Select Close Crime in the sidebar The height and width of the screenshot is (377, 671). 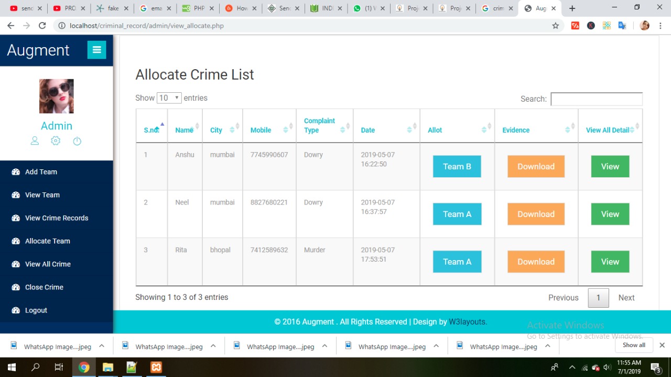tap(44, 287)
